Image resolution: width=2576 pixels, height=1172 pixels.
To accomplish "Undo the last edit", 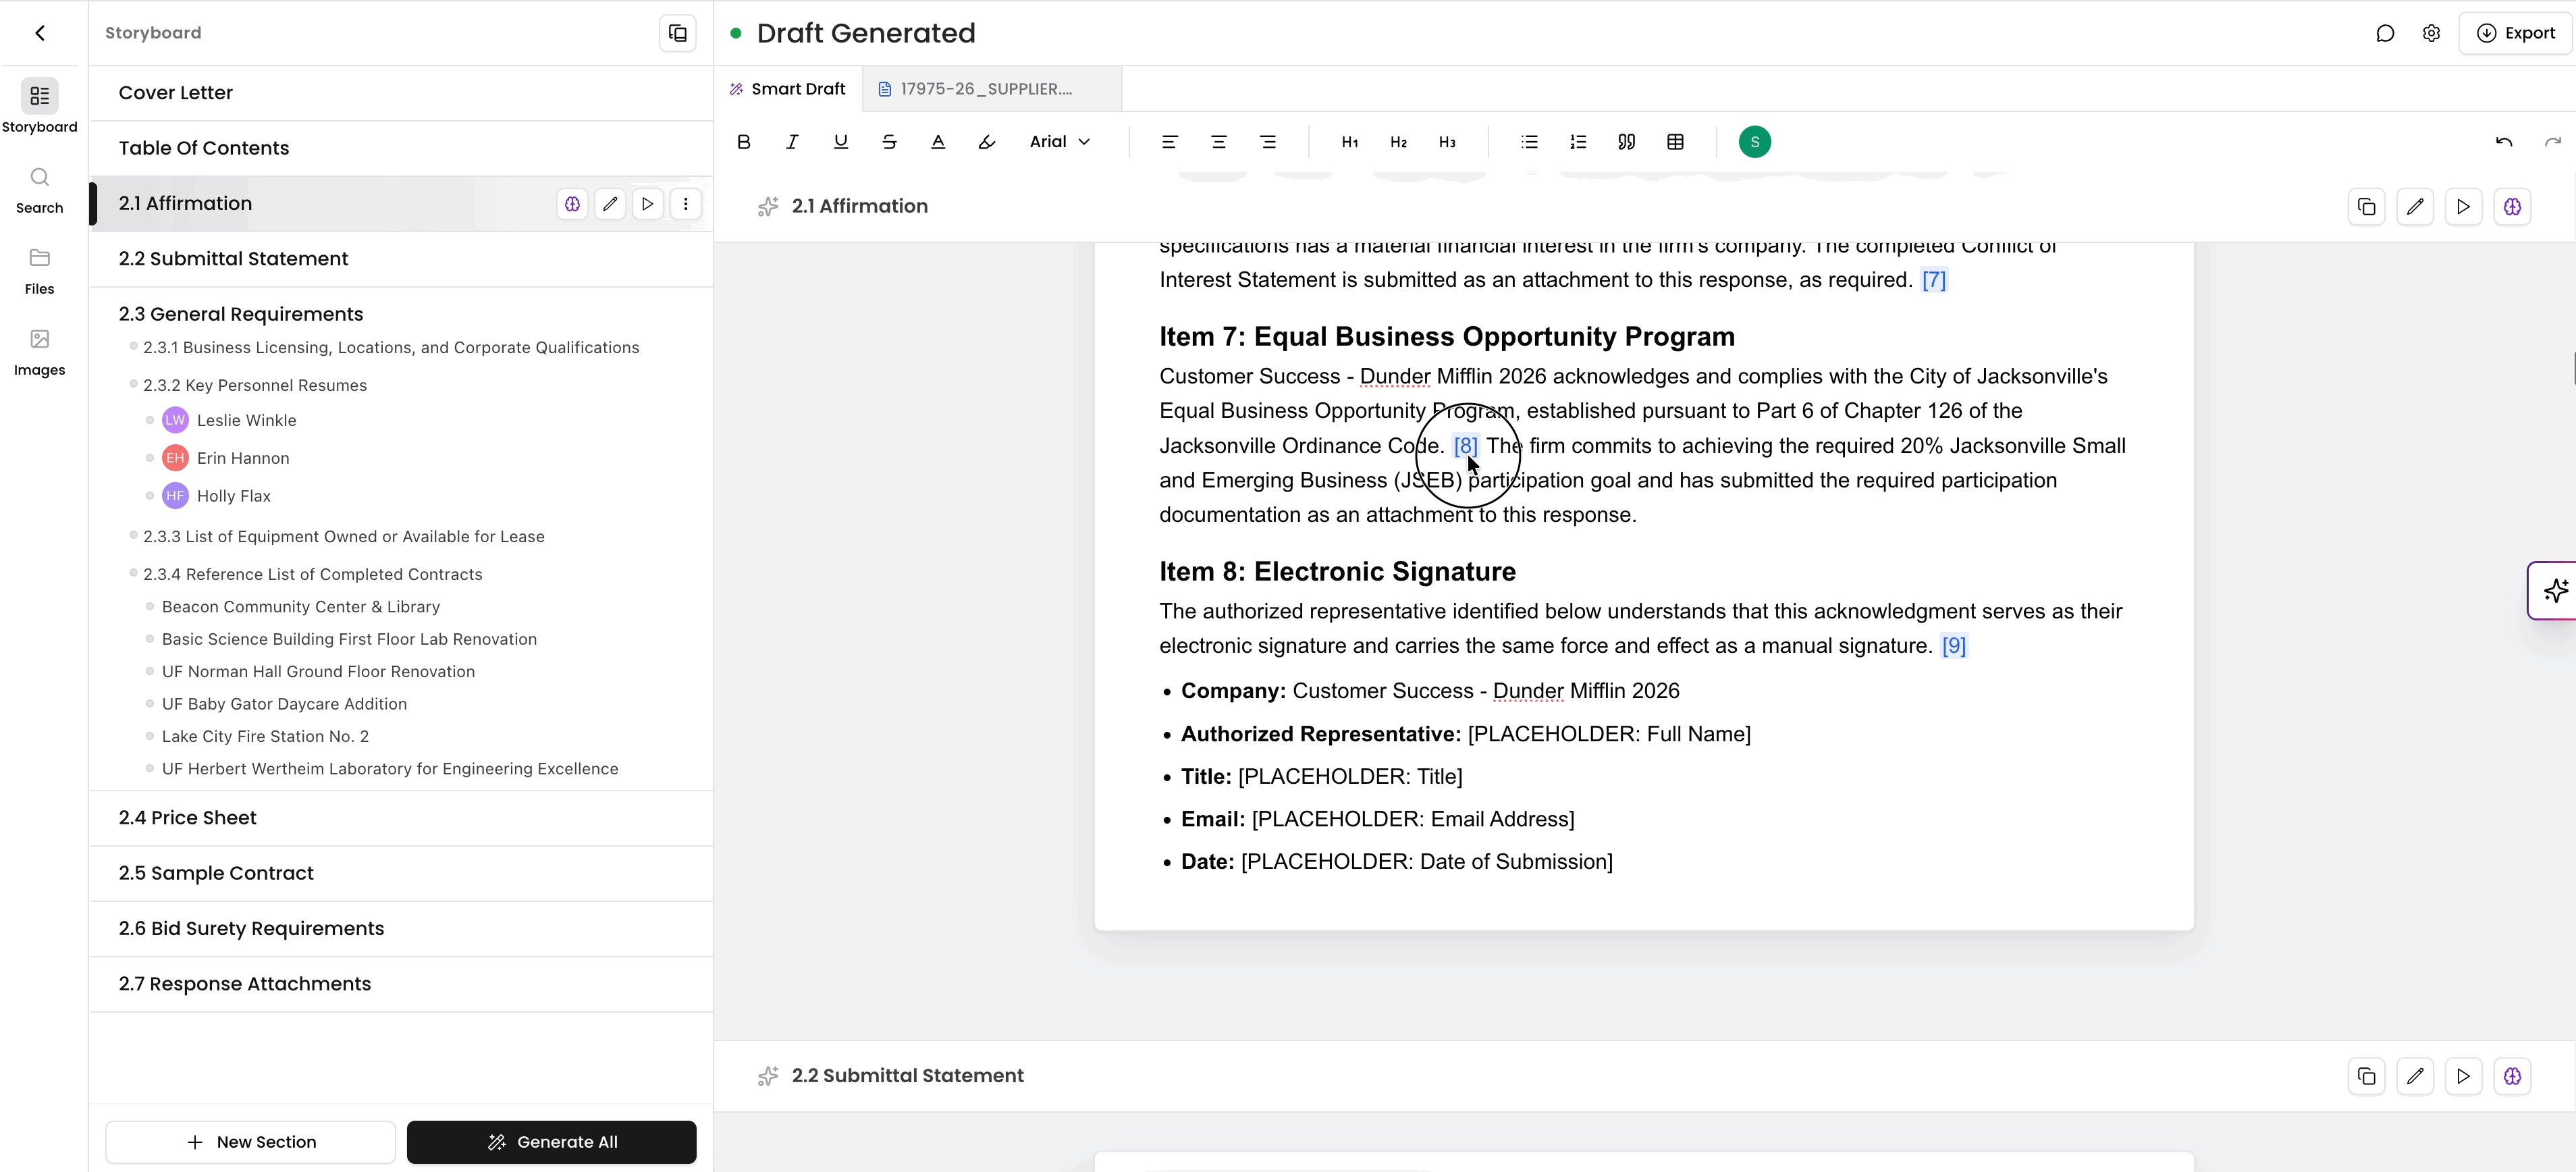I will [2504, 142].
